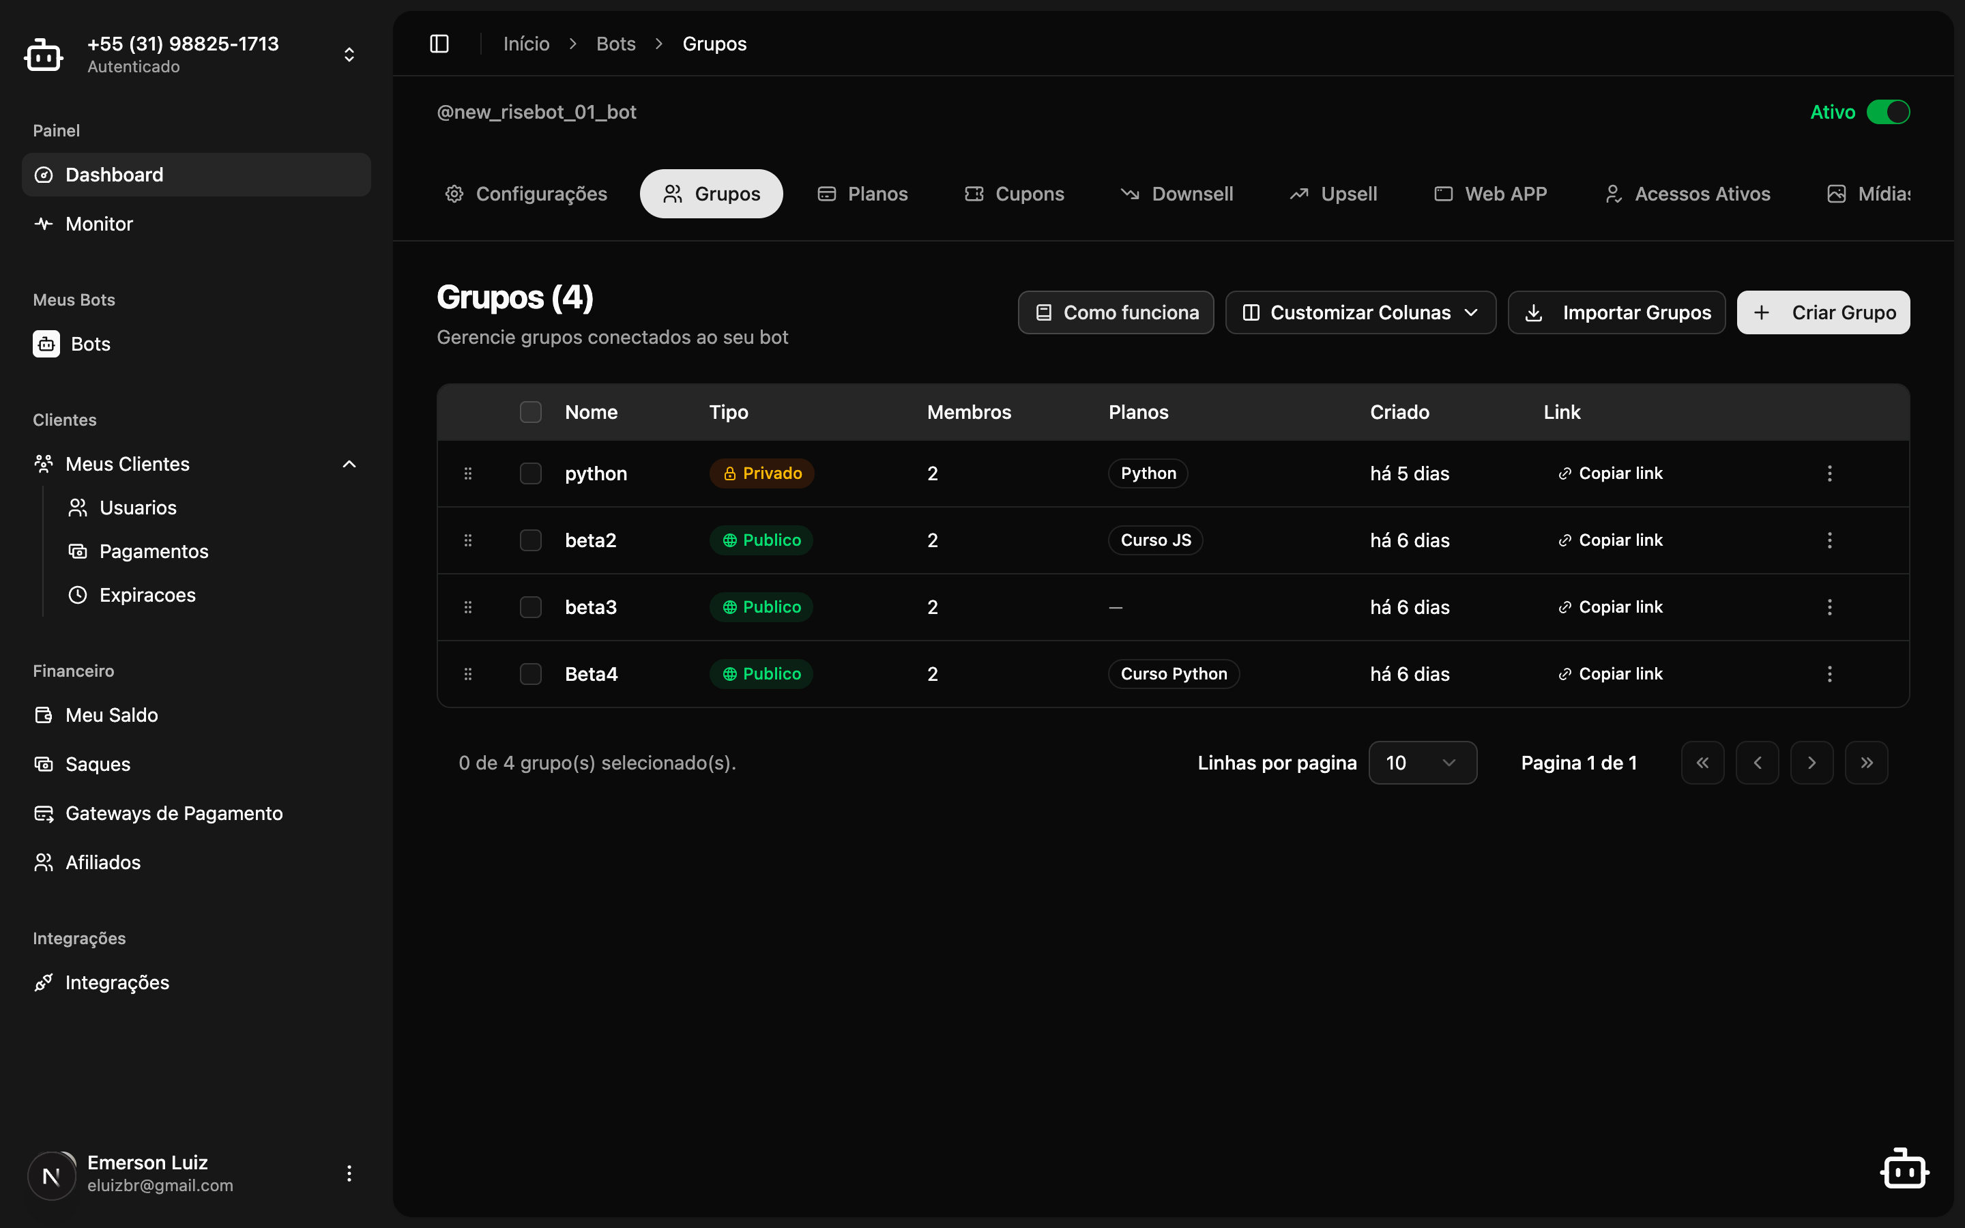The image size is (1965, 1228).
Task: Go to Bots in the breadcrumb
Action: click(x=615, y=44)
